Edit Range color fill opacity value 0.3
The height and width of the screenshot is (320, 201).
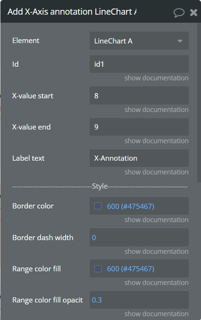(x=139, y=300)
